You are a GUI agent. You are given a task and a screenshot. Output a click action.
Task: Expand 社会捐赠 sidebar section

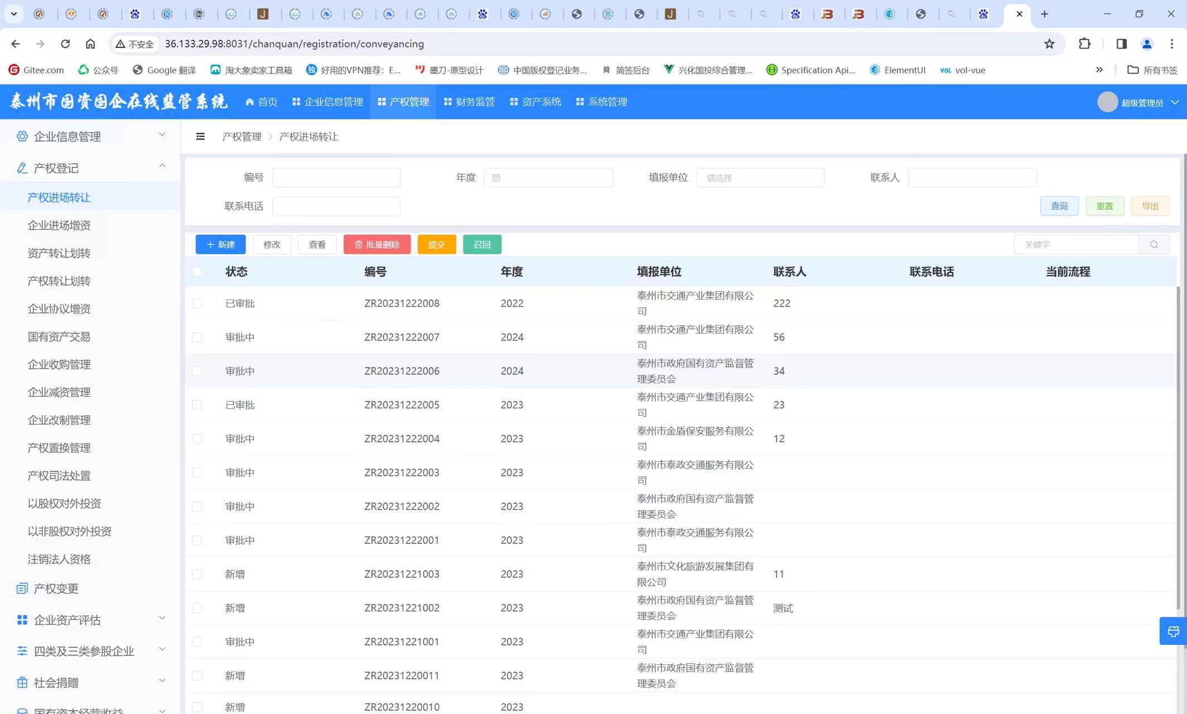pos(90,682)
